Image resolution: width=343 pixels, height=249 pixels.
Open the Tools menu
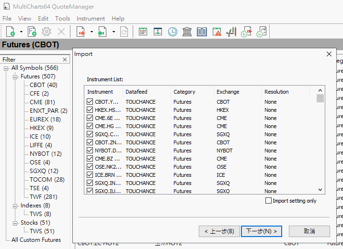tap(62, 19)
